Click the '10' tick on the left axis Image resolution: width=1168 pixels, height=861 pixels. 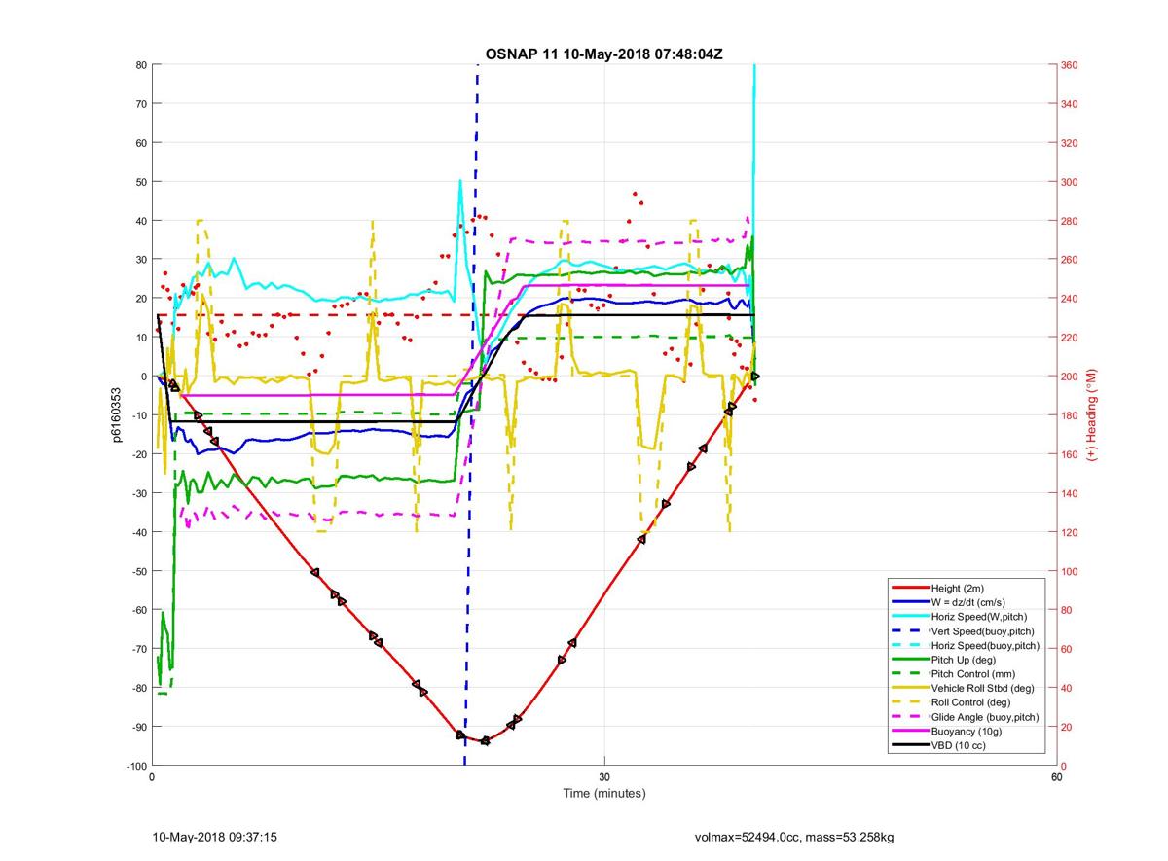click(x=141, y=338)
